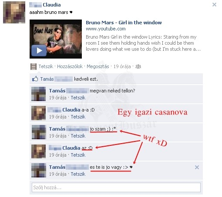Like the post via Tetszik under video
The width and height of the screenshot is (222, 197).
coord(46,66)
